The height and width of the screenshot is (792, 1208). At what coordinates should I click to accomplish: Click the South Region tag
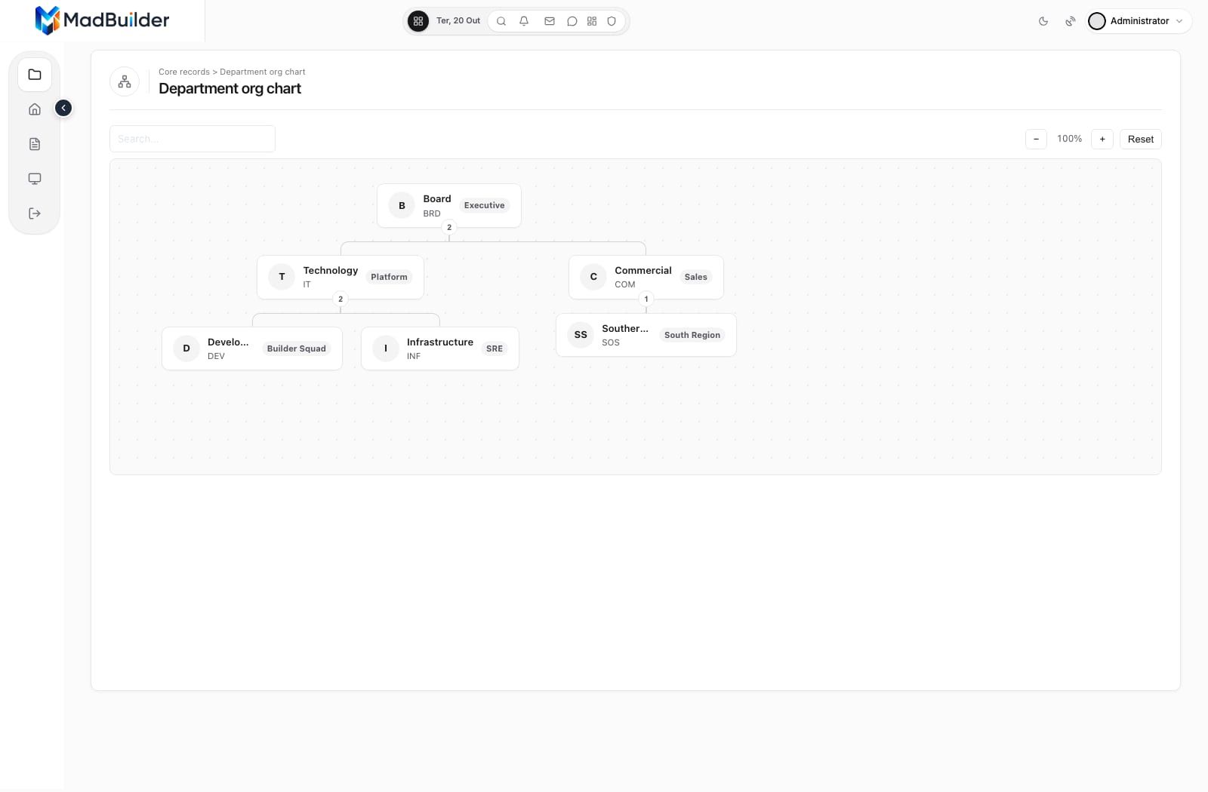(x=692, y=335)
